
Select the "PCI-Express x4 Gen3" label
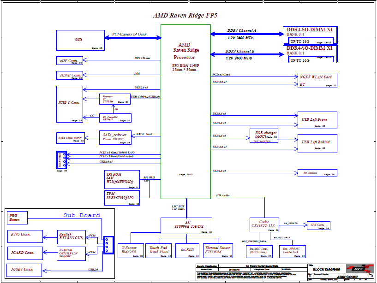pos(129,34)
